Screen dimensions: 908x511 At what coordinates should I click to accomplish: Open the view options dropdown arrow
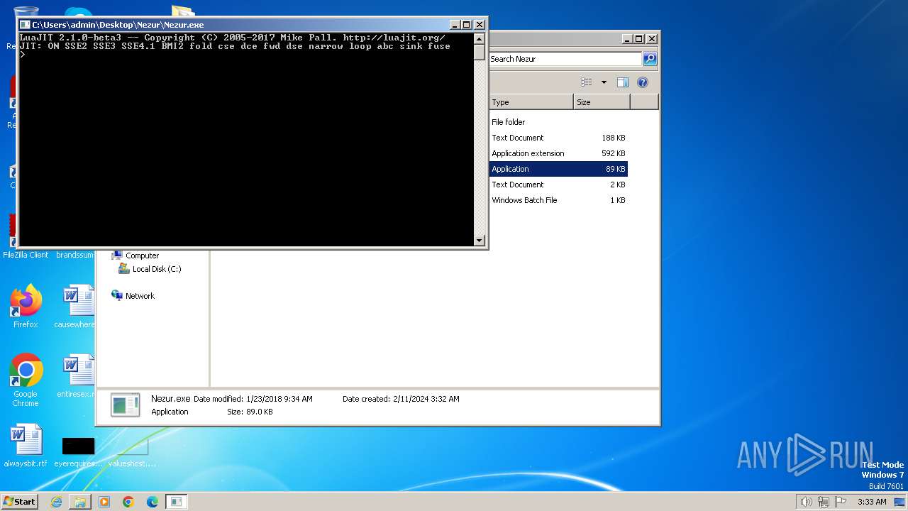click(x=604, y=82)
